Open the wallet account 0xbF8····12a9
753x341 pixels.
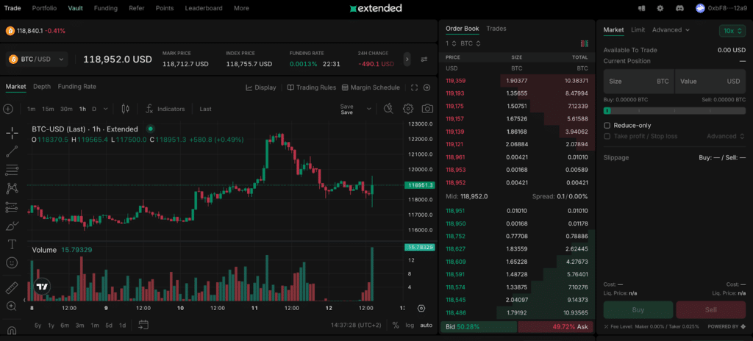click(x=721, y=8)
